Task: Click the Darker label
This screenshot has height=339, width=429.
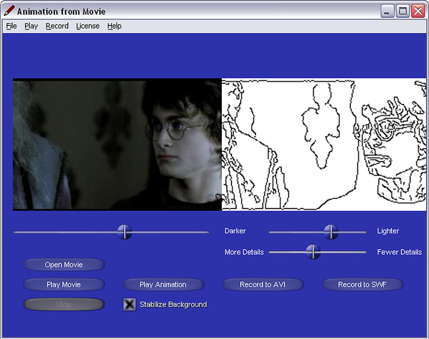Action: pyautogui.click(x=235, y=231)
